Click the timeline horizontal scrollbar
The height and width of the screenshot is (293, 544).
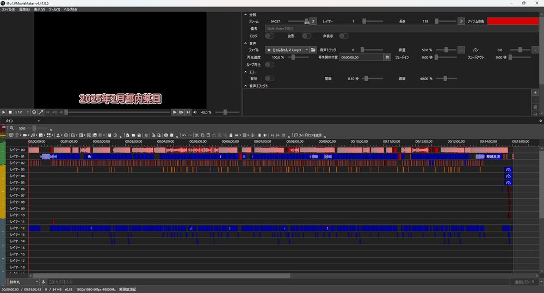click(162, 276)
